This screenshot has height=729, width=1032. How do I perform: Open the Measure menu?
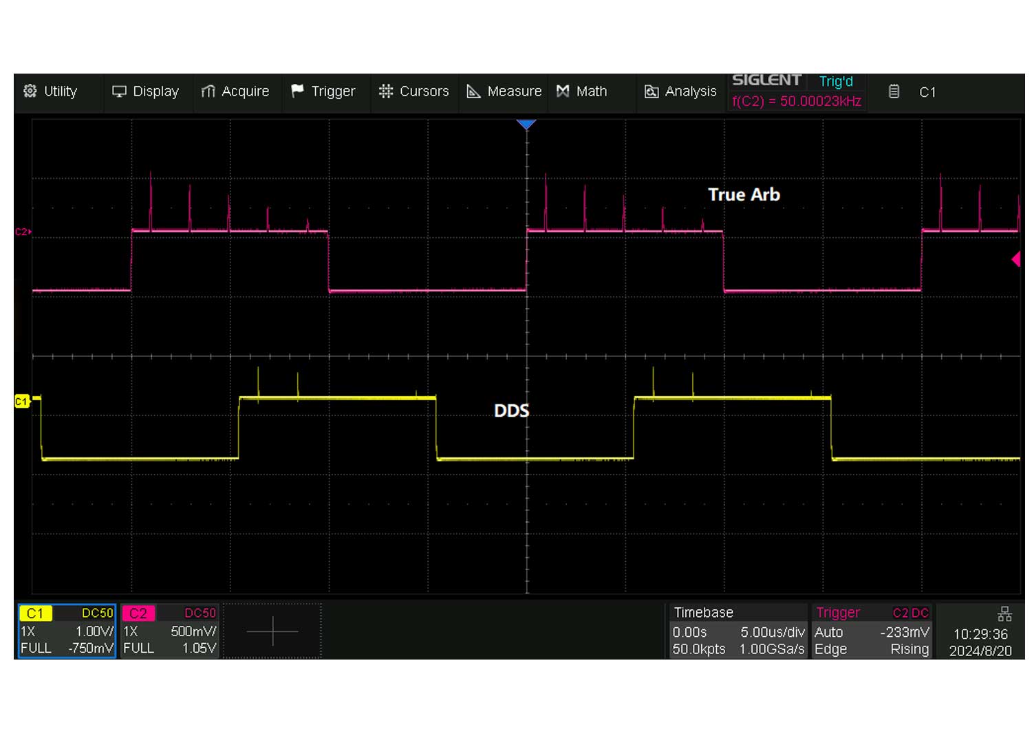514,91
